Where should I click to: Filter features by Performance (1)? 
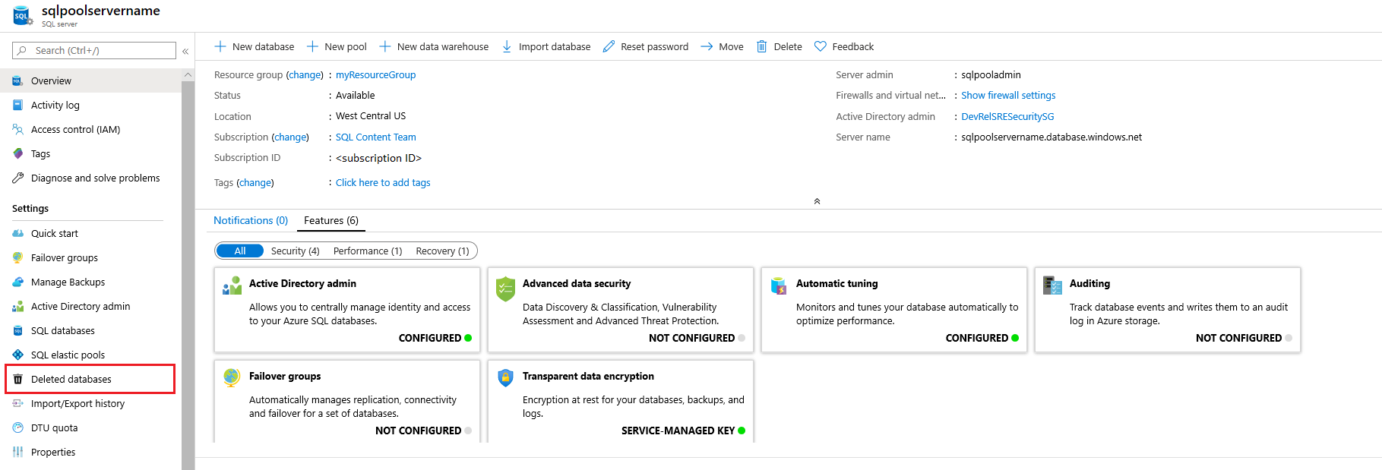[x=368, y=251]
